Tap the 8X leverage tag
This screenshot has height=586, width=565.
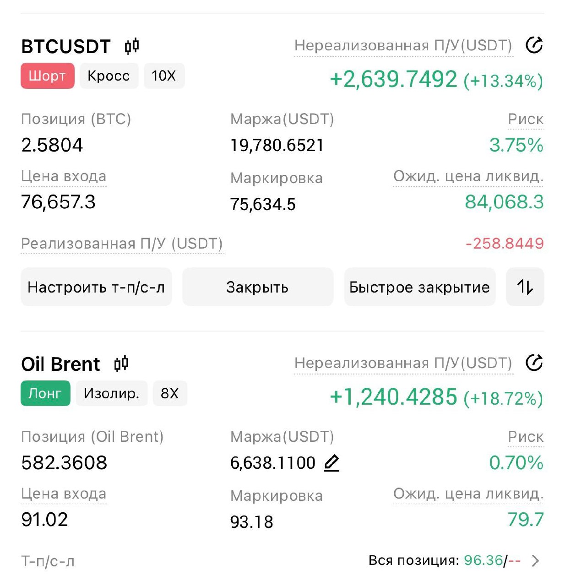(169, 393)
